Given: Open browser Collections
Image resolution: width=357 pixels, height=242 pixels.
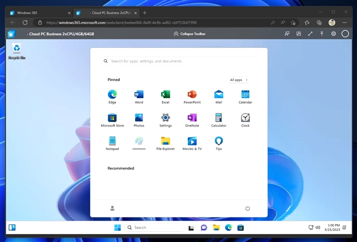Looking at the screenshot, I should pos(319,22).
